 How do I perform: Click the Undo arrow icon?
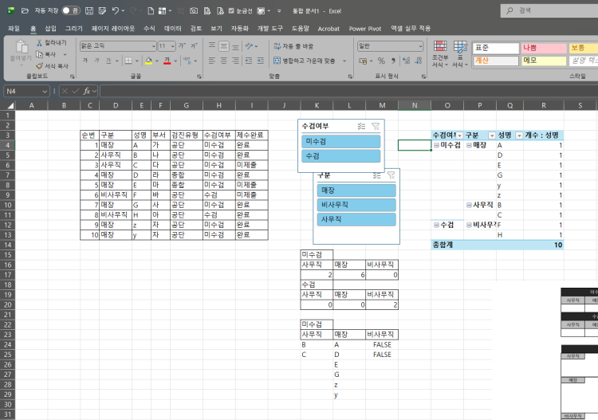(116, 10)
